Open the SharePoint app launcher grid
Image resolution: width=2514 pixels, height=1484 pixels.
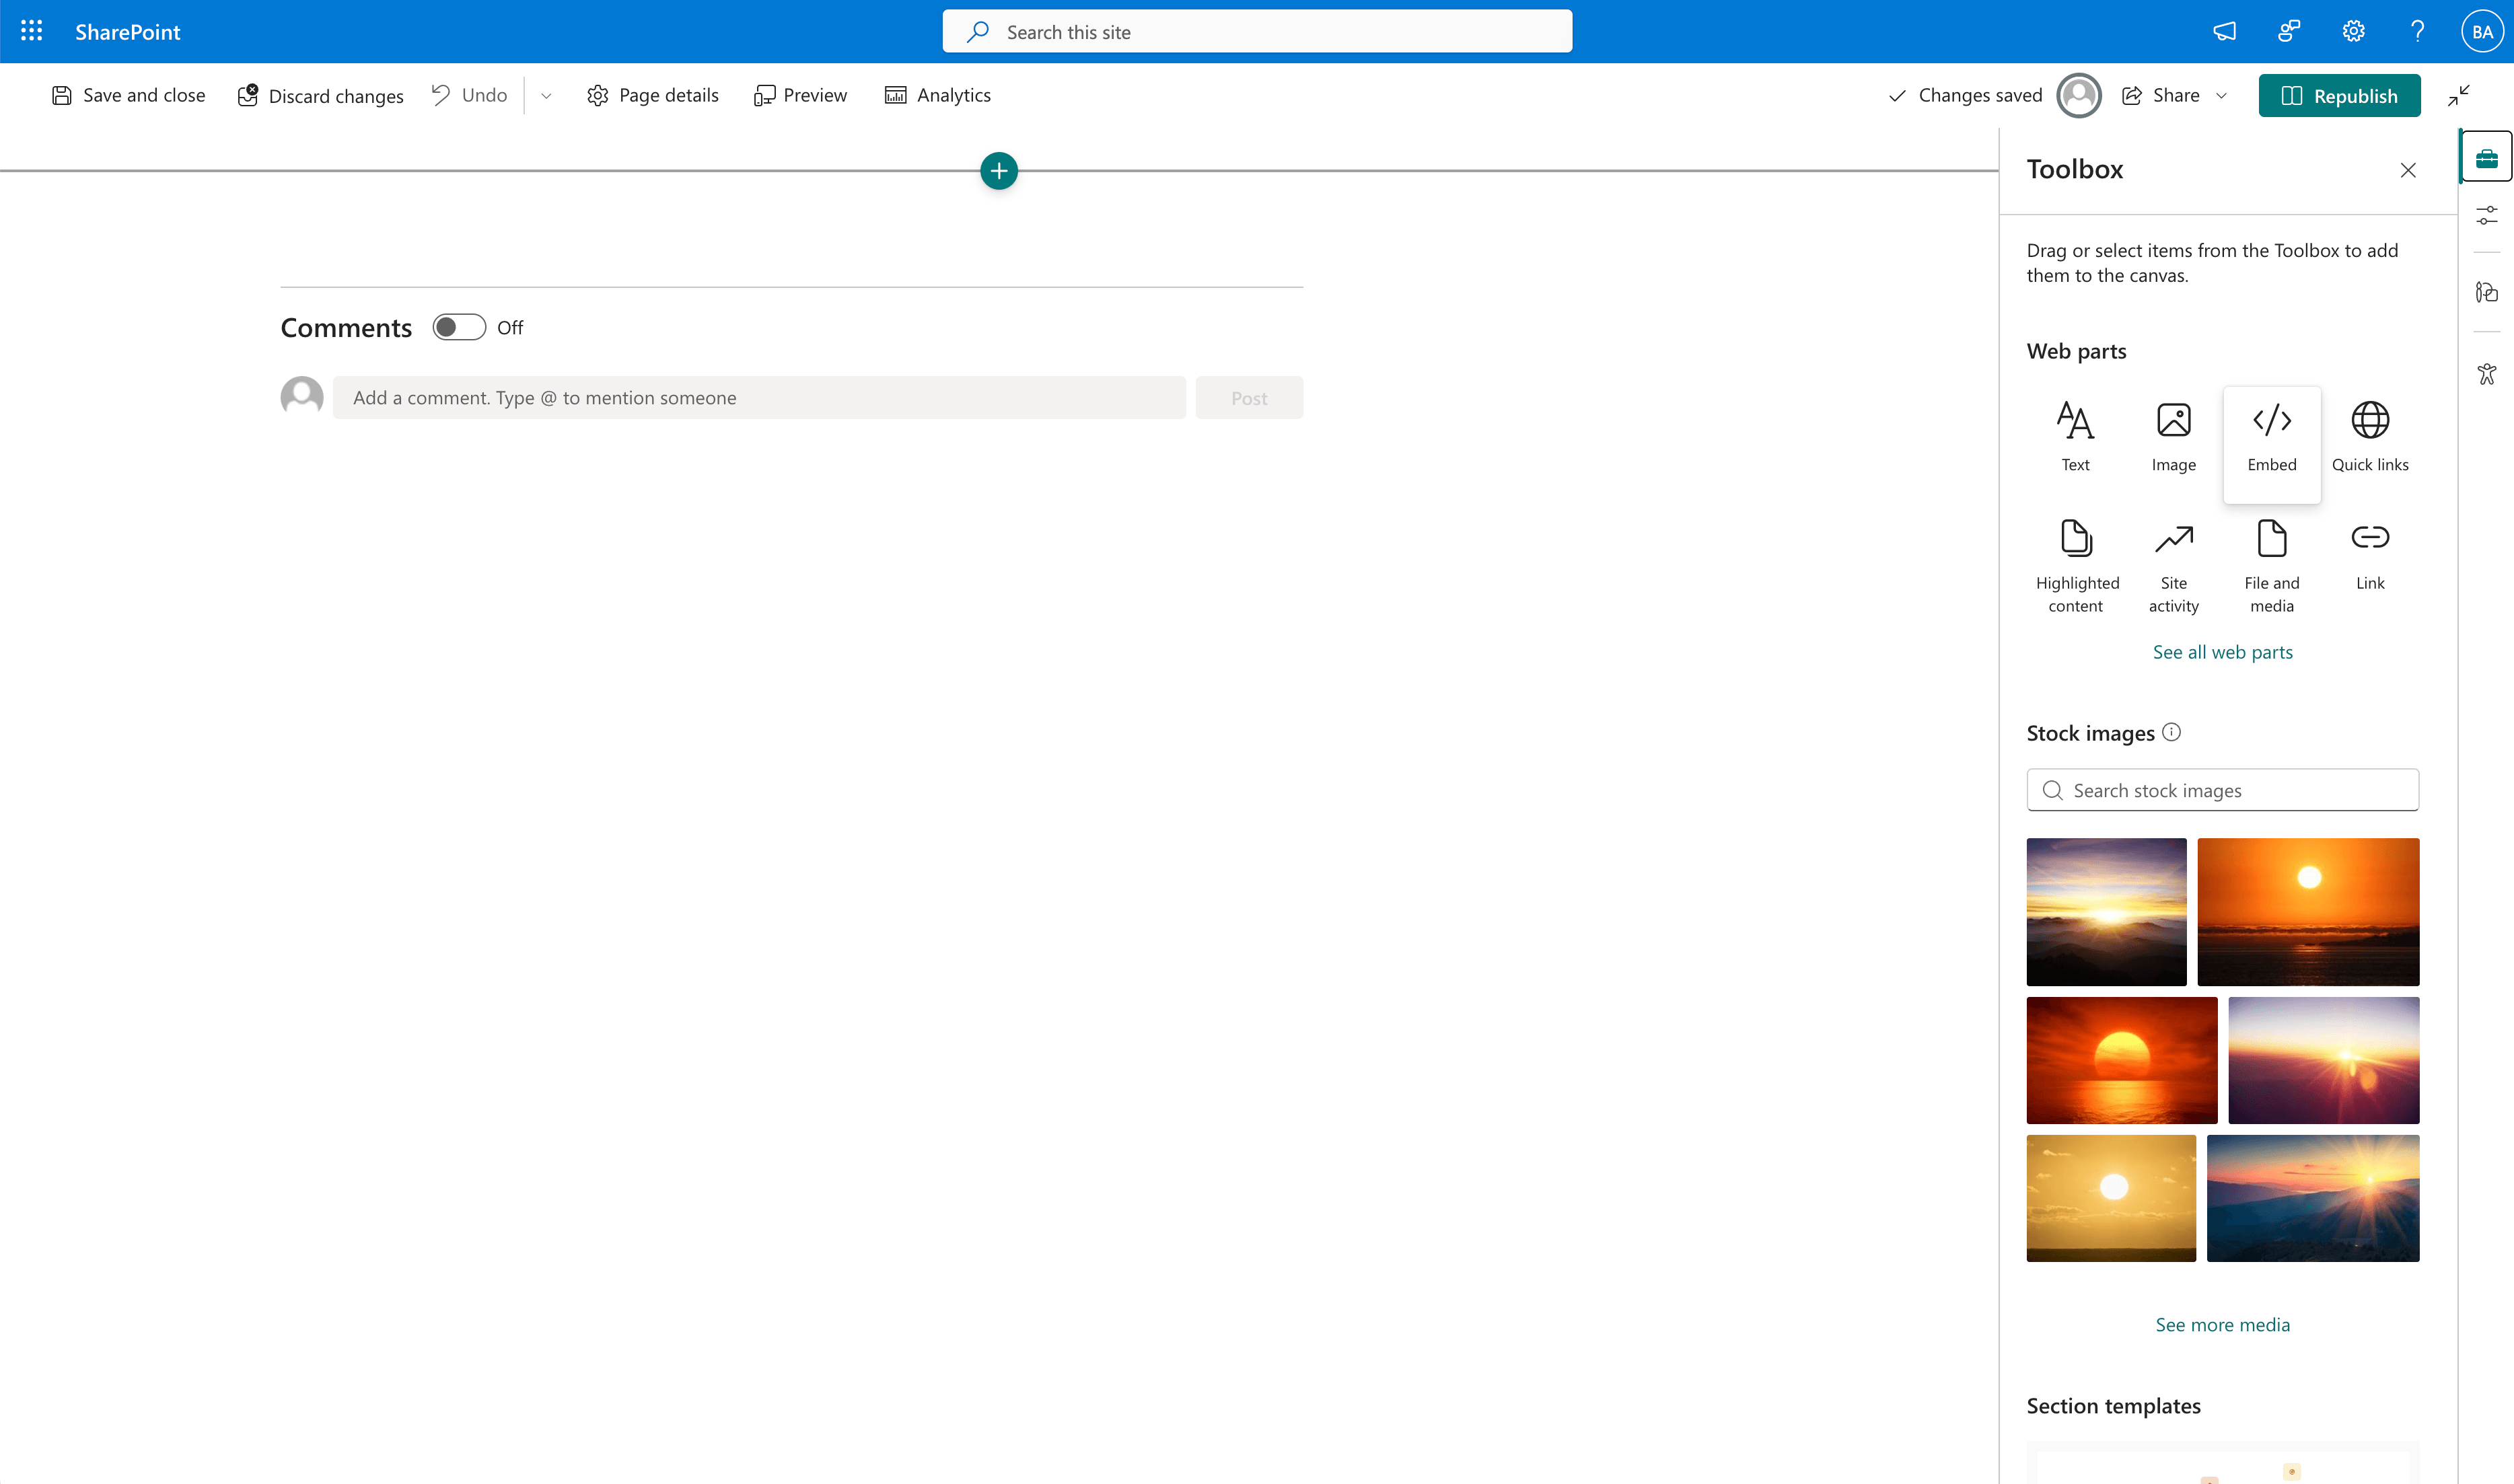[x=31, y=31]
